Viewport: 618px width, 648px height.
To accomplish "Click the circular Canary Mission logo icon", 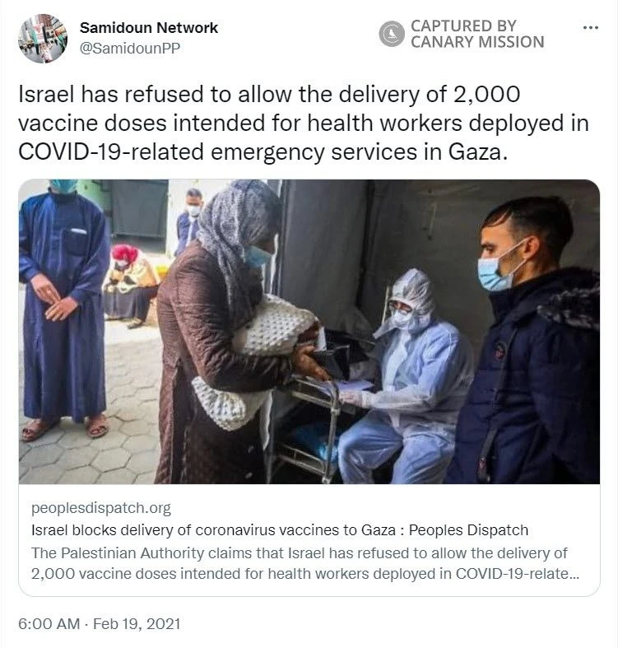I will (x=391, y=34).
